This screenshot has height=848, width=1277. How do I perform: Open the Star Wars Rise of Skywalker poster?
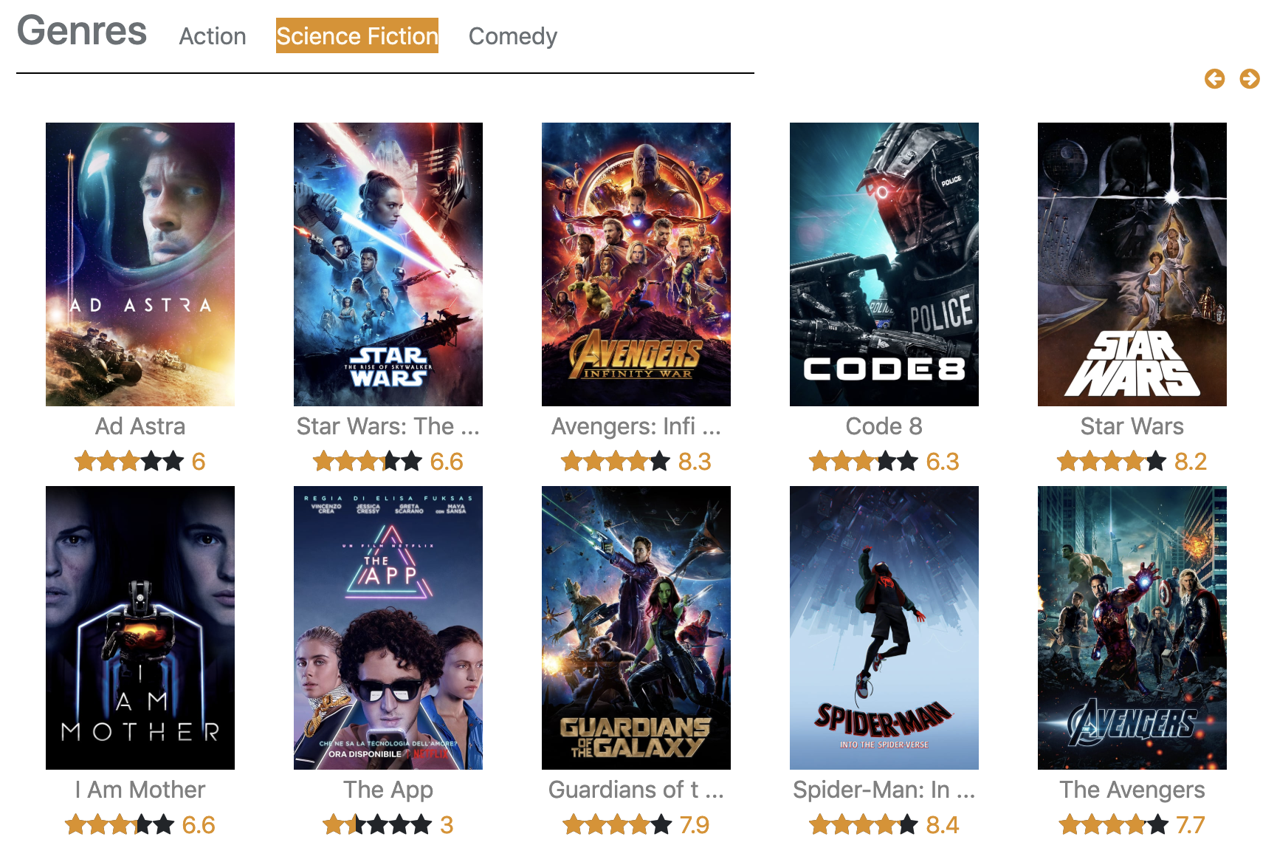click(x=388, y=264)
